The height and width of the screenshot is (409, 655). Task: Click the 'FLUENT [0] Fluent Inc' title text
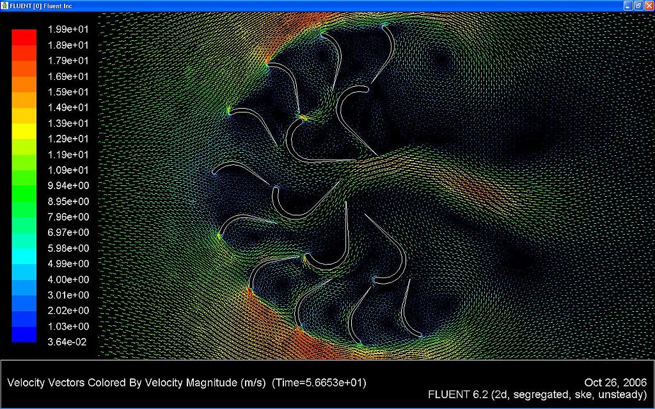point(41,6)
